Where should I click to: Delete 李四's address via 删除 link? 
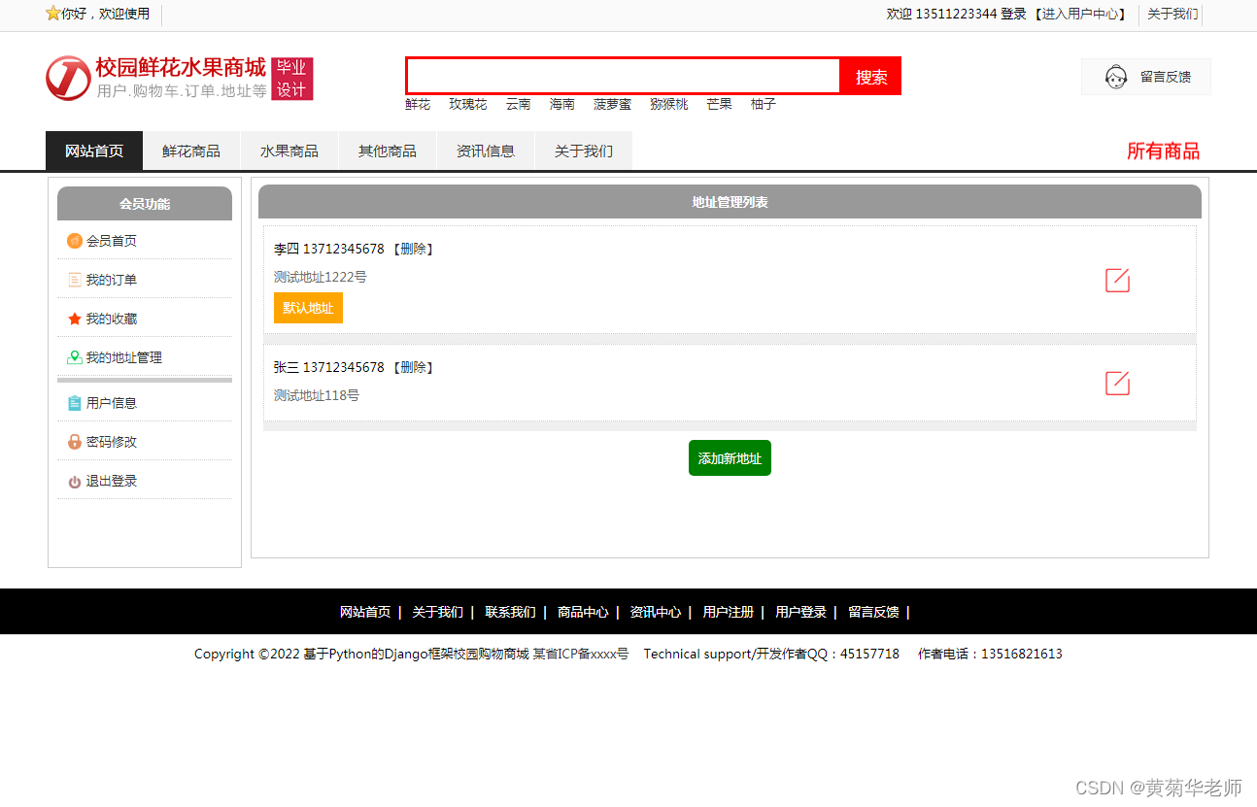pyautogui.click(x=414, y=249)
